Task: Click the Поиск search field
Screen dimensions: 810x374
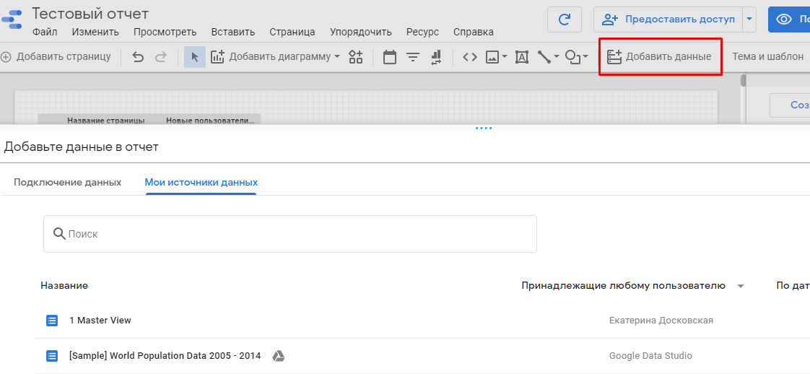Action: coord(289,234)
